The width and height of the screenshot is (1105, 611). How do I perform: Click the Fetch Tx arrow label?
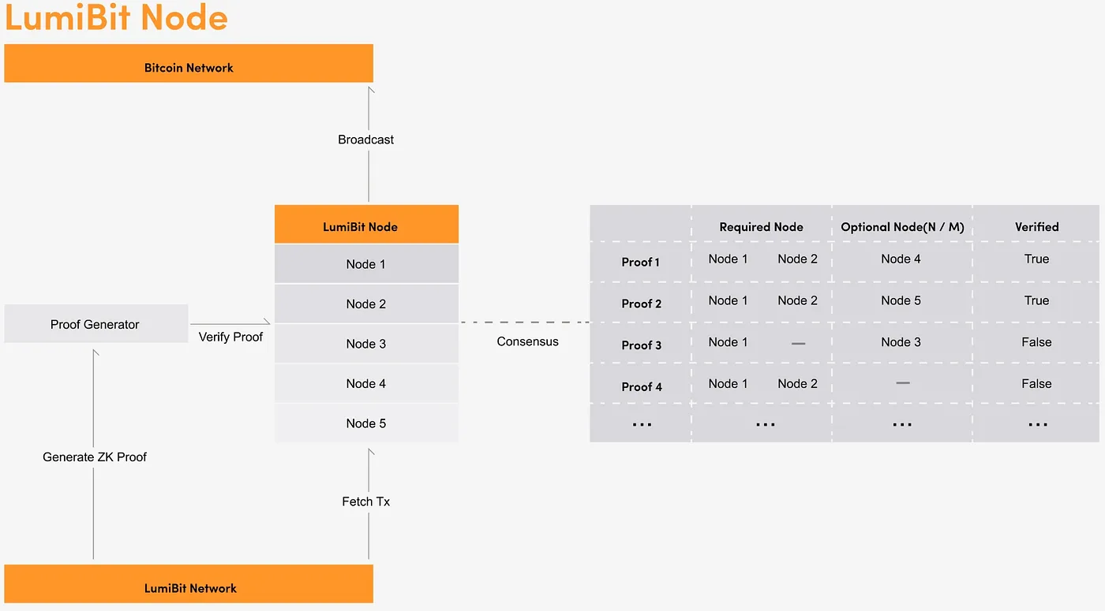click(366, 501)
